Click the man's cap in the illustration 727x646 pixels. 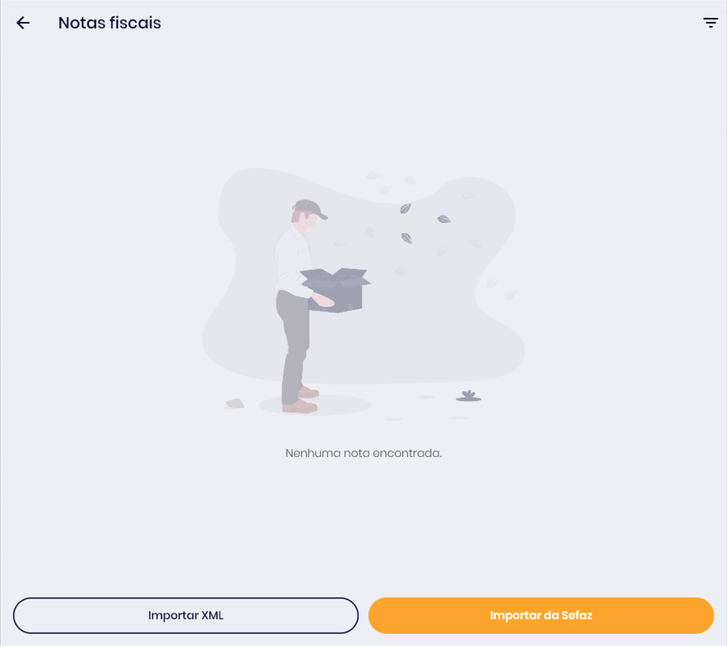point(310,208)
